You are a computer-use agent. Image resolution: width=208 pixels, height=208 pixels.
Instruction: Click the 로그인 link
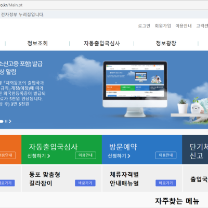(144, 26)
